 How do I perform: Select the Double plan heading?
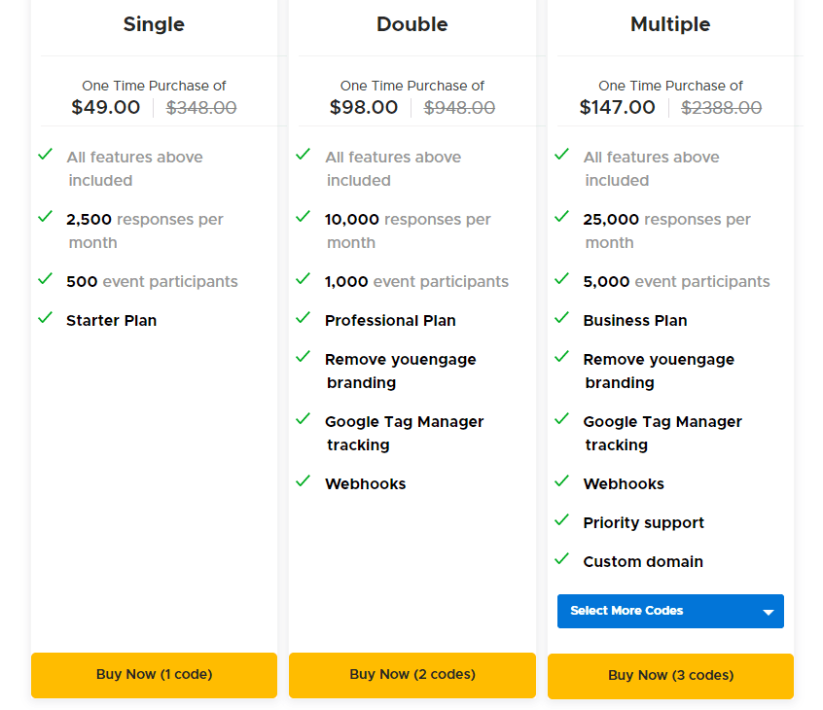coord(412,24)
